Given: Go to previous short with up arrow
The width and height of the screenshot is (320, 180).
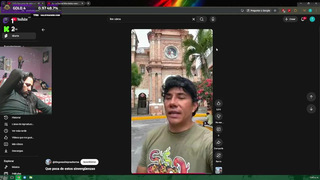Looking at the screenshot, I should click(311, 97).
